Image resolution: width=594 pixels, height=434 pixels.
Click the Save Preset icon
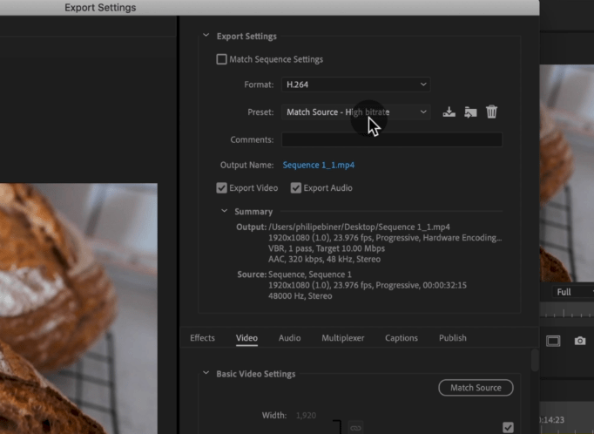(449, 112)
